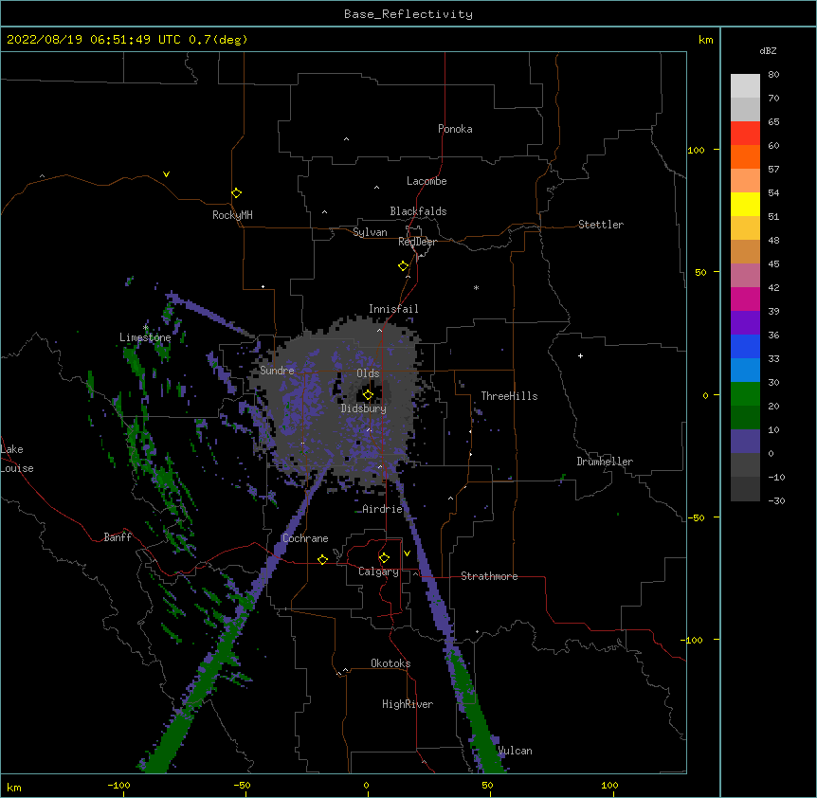
Task: Click the Strathmore label
Action: (489, 576)
